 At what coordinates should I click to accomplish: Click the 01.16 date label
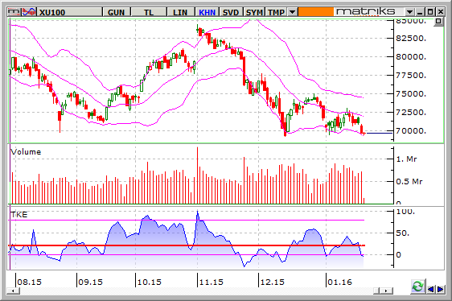[340, 282]
